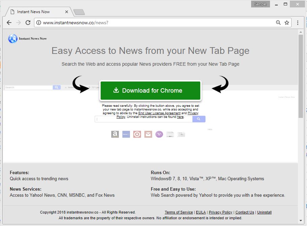Click the 'Search the Web and access' subtitle
This screenshot has width=307, height=226.
tap(150, 64)
